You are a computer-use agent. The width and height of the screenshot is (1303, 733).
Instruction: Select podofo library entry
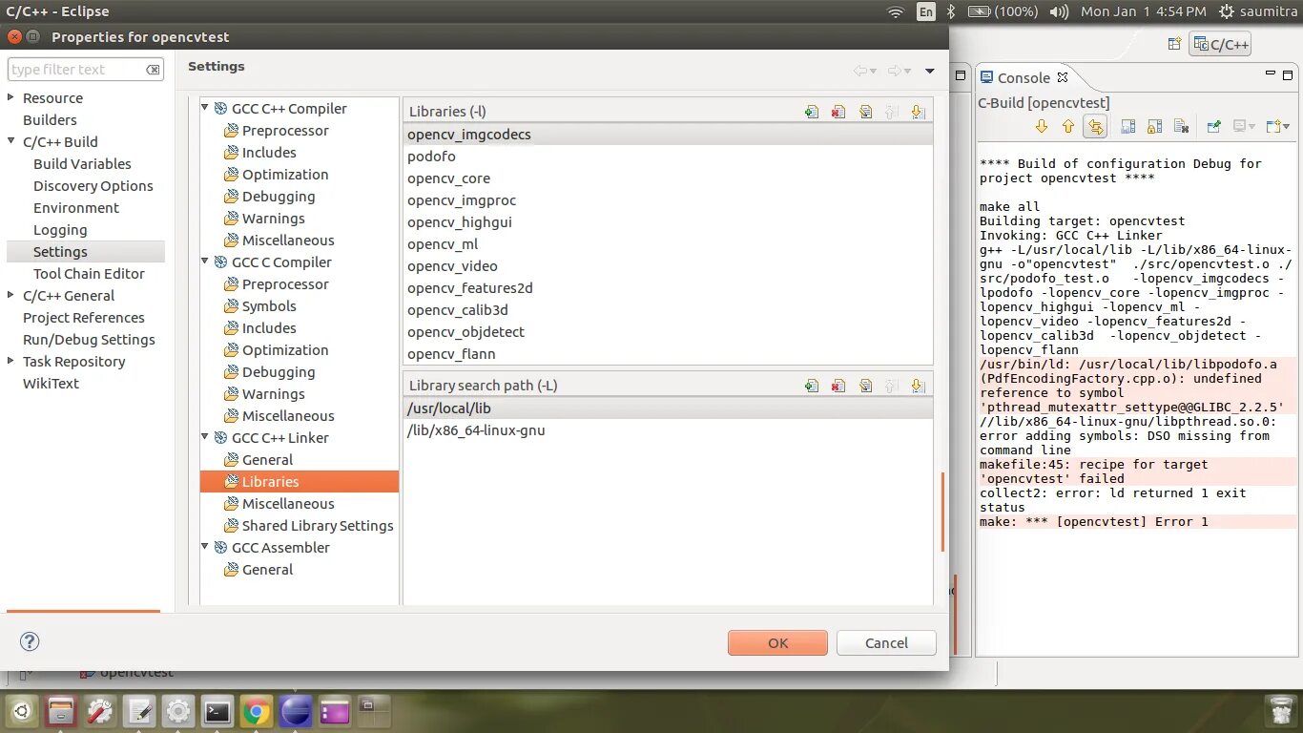pyautogui.click(x=668, y=157)
